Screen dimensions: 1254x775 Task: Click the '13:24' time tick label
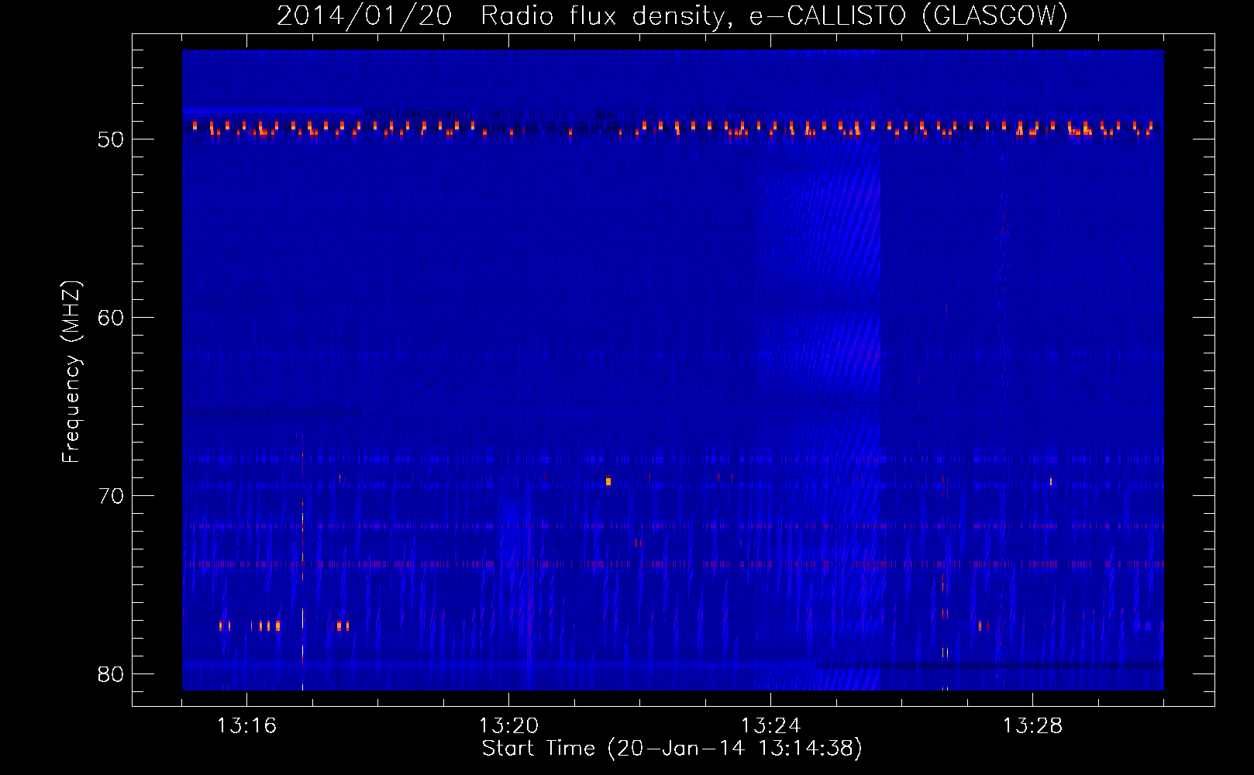[x=770, y=726]
